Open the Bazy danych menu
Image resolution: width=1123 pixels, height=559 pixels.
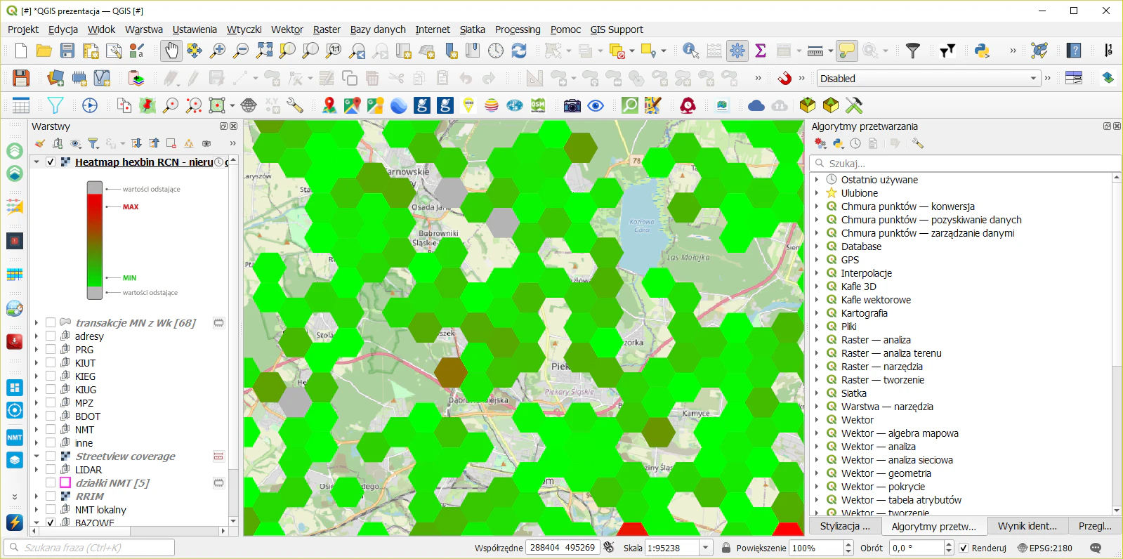(x=378, y=29)
